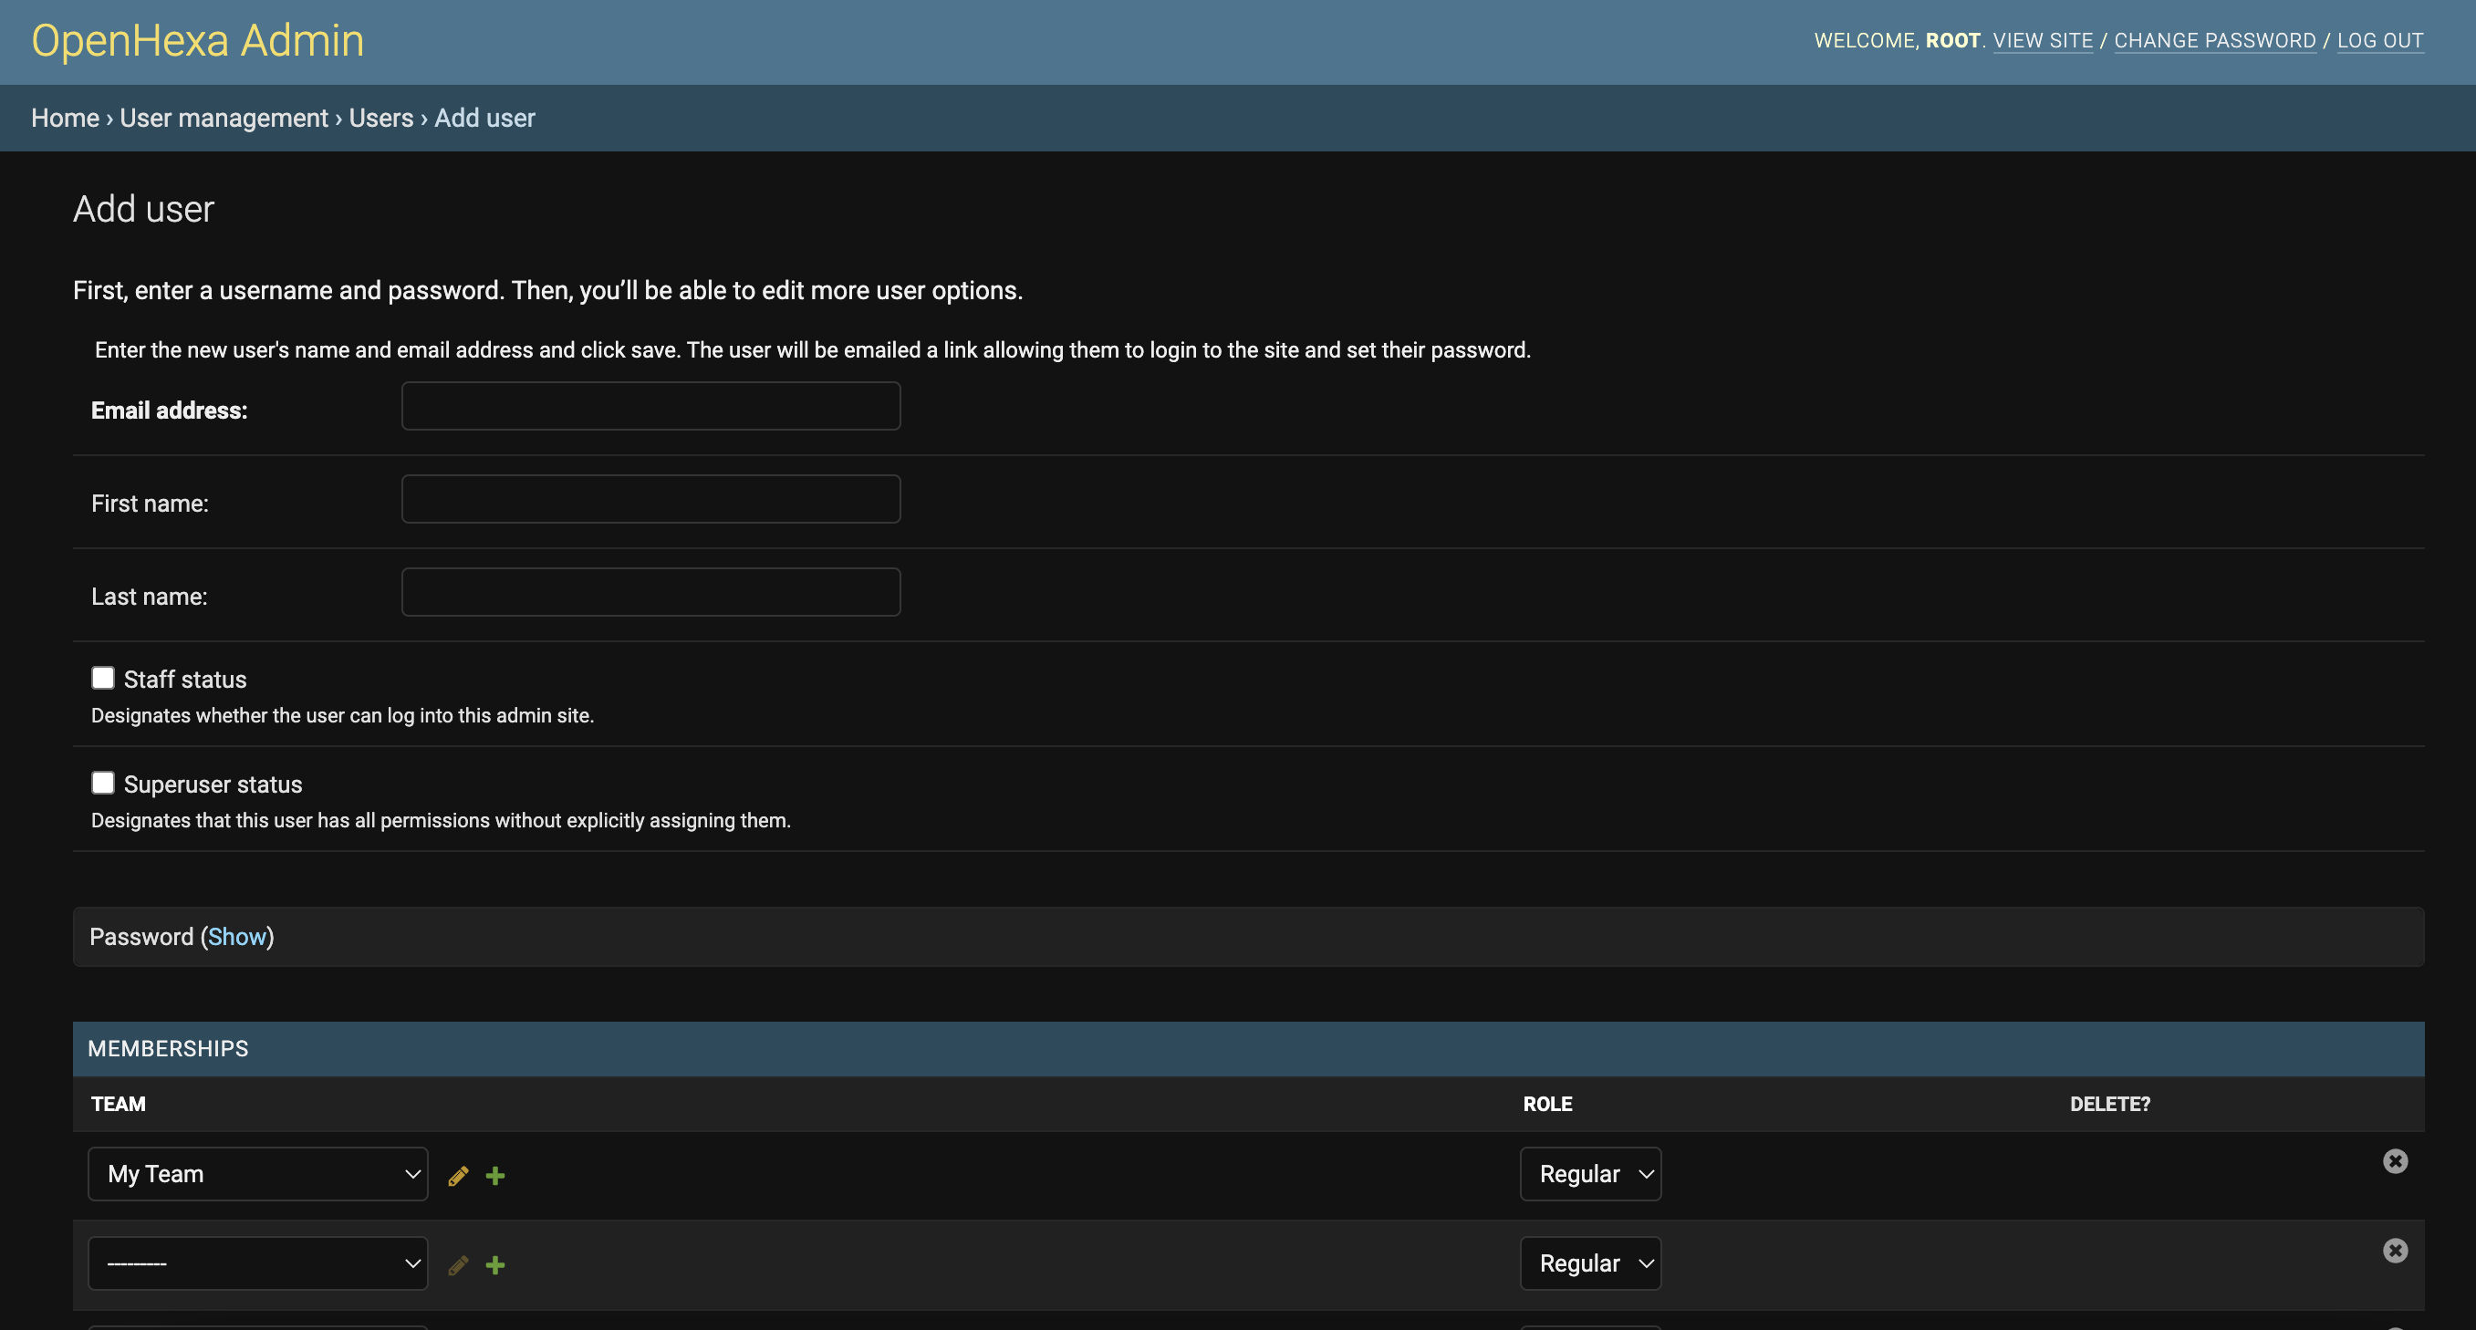Go to Home breadcrumb
The width and height of the screenshot is (2476, 1330).
tap(66, 119)
